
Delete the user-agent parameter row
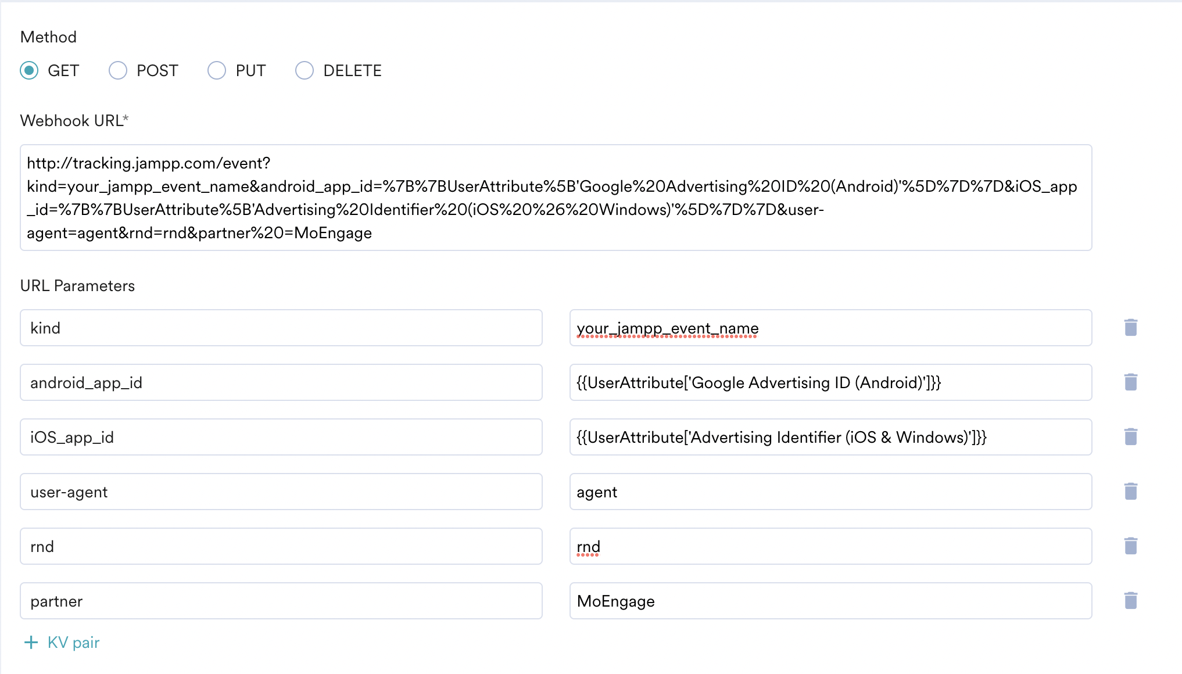tap(1131, 492)
